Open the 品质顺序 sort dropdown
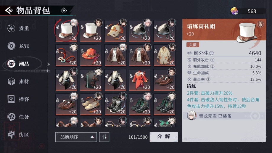Viewport: 272px width, 153px height. [x=76, y=137]
